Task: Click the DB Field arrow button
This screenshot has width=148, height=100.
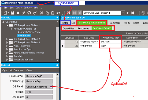Action: (x=51, y=87)
